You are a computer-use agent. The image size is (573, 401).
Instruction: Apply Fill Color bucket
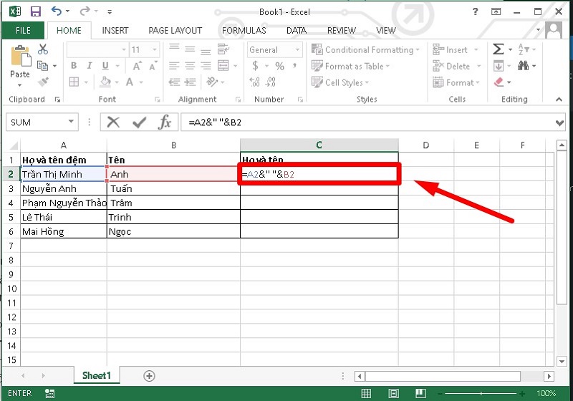pos(105,82)
